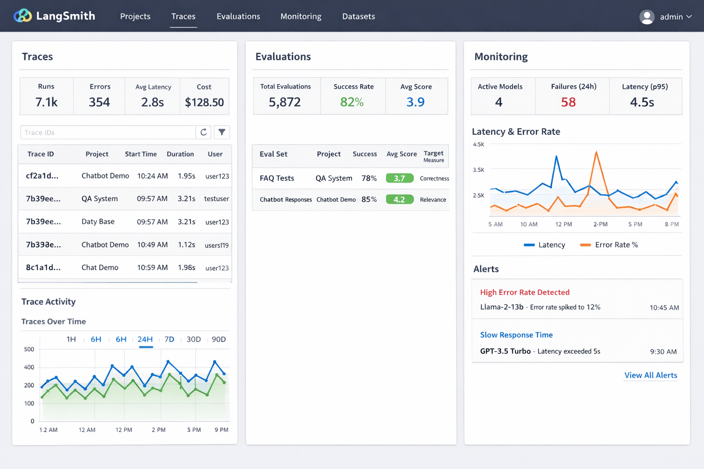Sort by Avg Score column header
704x469 pixels.
[401, 154]
